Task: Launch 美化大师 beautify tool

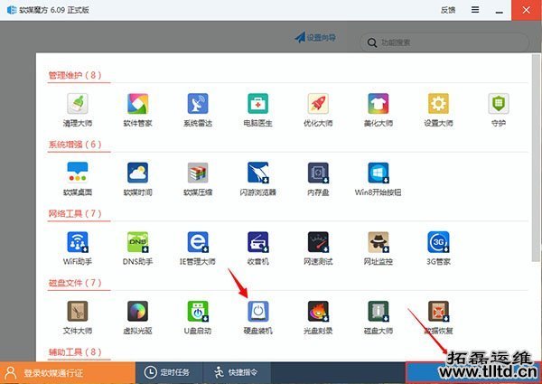Action: 378,103
